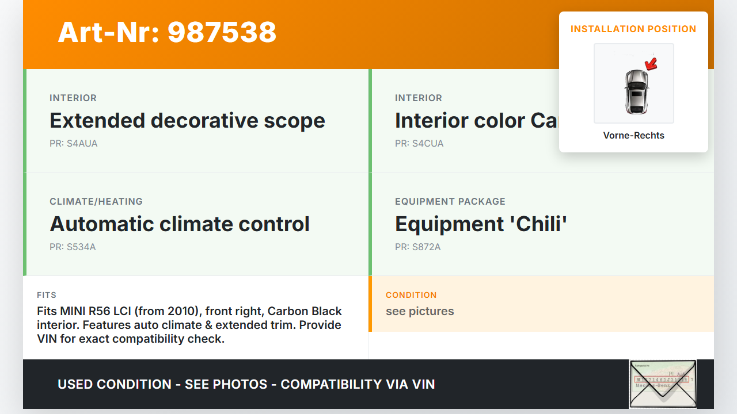This screenshot has height=414, width=737.
Task: Click the Fits description text
Action: pos(189,325)
